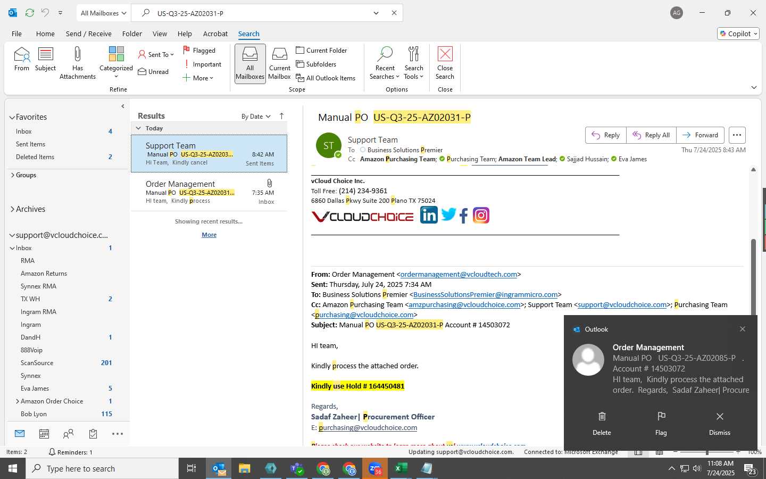
Task: Click Reply All on the email
Action: 651,135
